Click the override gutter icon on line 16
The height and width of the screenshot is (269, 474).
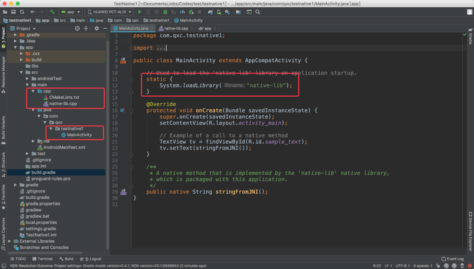coord(122,110)
